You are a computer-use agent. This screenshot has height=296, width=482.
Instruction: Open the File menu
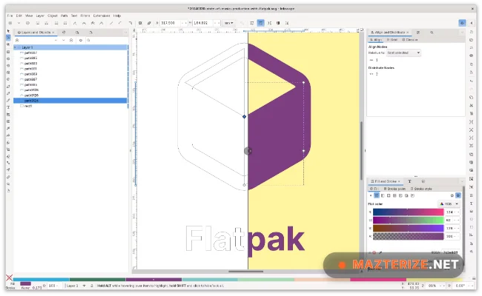click(10, 16)
